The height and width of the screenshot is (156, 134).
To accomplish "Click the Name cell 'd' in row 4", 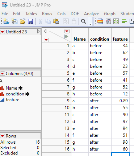I will pyautogui.click(x=80, y=66).
